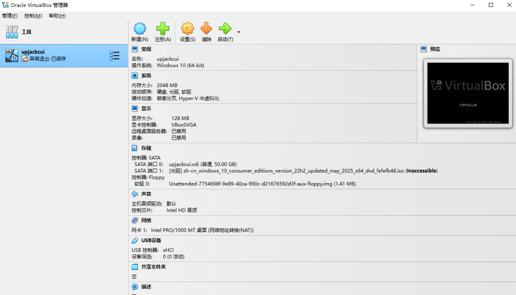516x295 pixels.
Task: Collapse the Preview (预览) panel header
Action: pyautogui.click(x=435, y=49)
